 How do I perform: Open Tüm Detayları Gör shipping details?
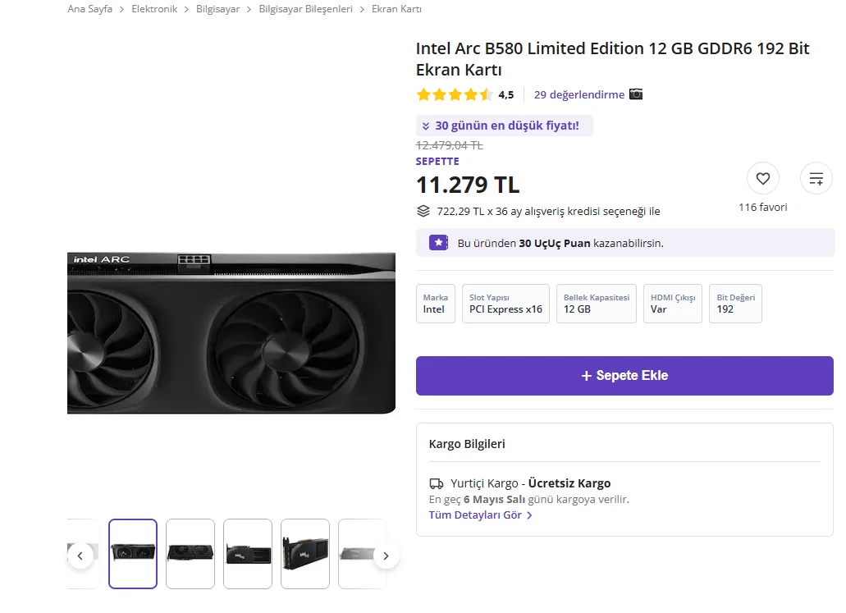480,515
